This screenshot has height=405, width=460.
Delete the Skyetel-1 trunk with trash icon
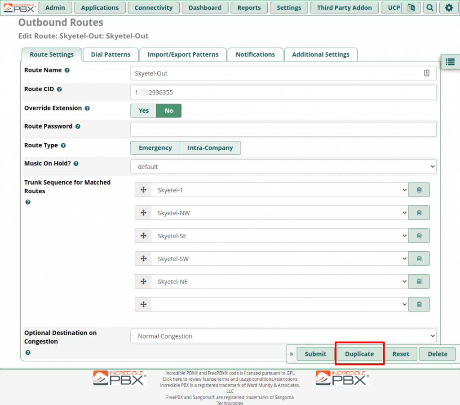tap(419, 190)
